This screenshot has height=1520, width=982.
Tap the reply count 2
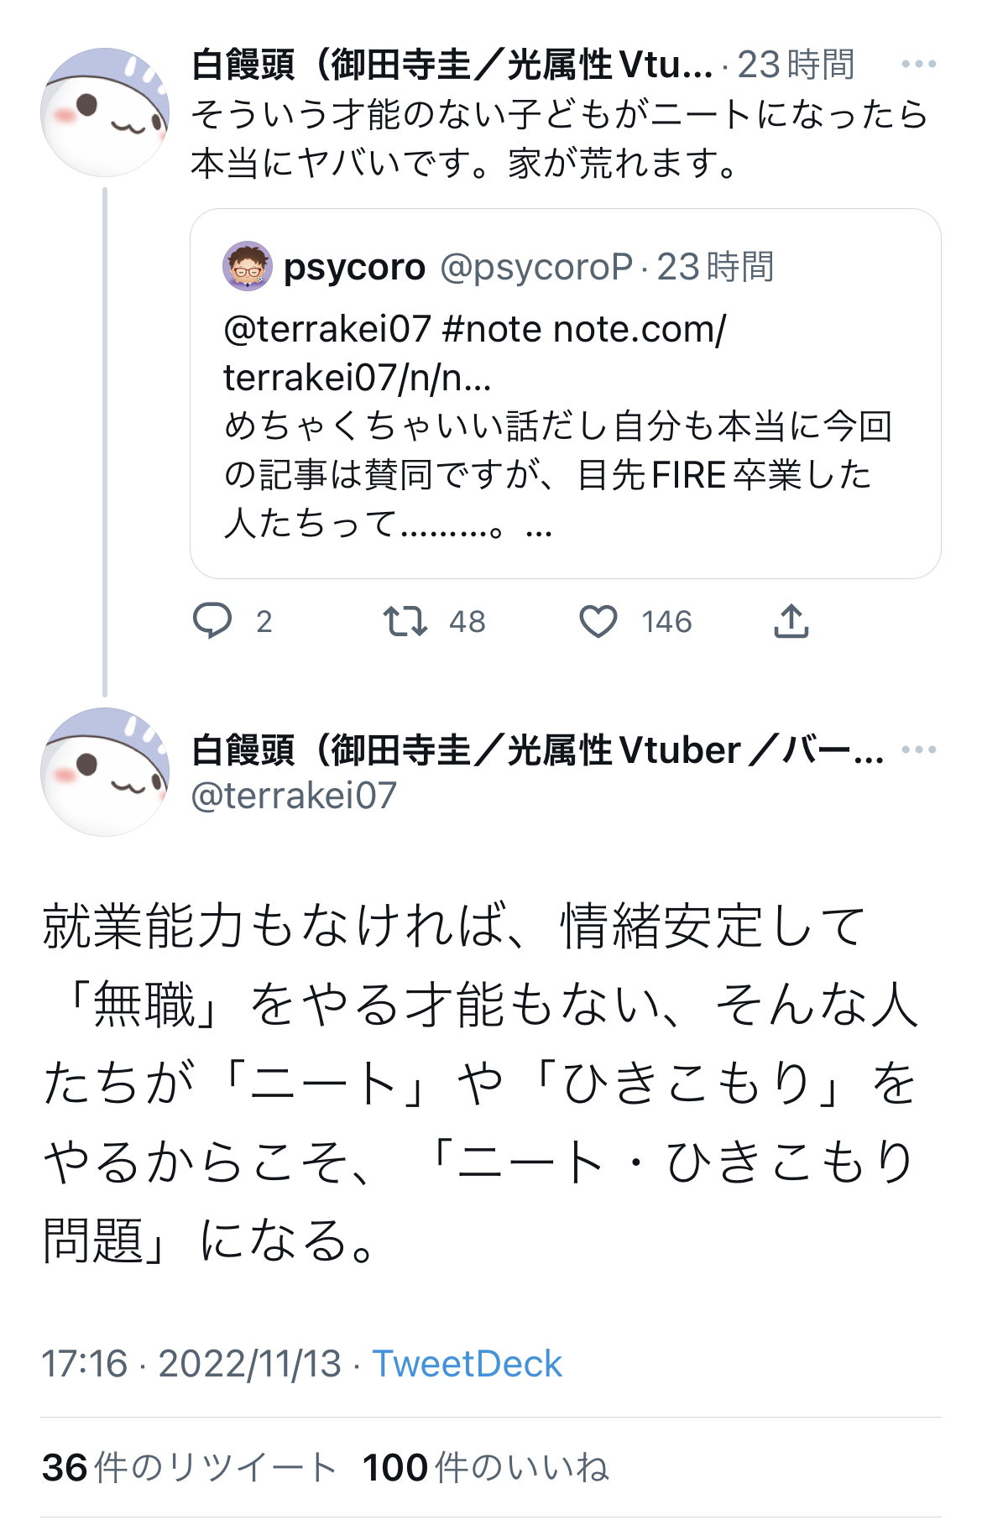click(264, 622)
